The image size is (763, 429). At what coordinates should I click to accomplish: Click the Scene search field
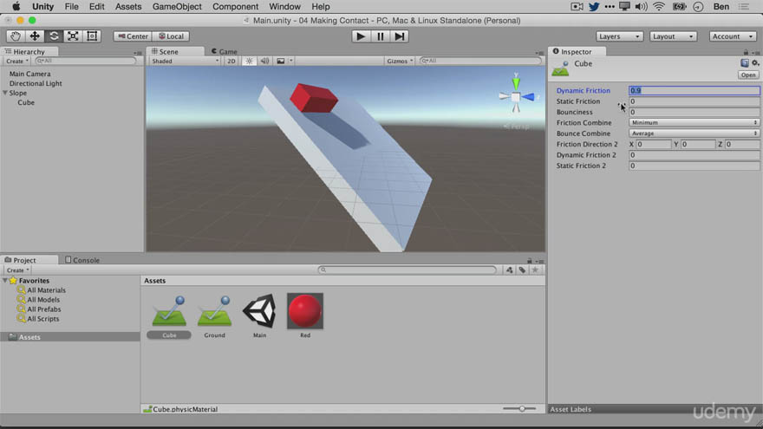(480, 61)
